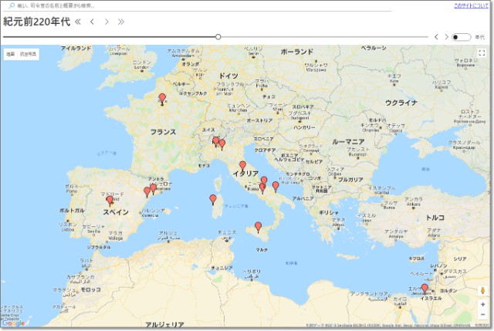Switch to 航空写真 satellite view
494x331 pixels.
click(28, 54)
